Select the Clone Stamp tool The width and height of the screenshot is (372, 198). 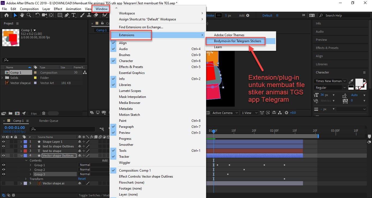(89, 15)
